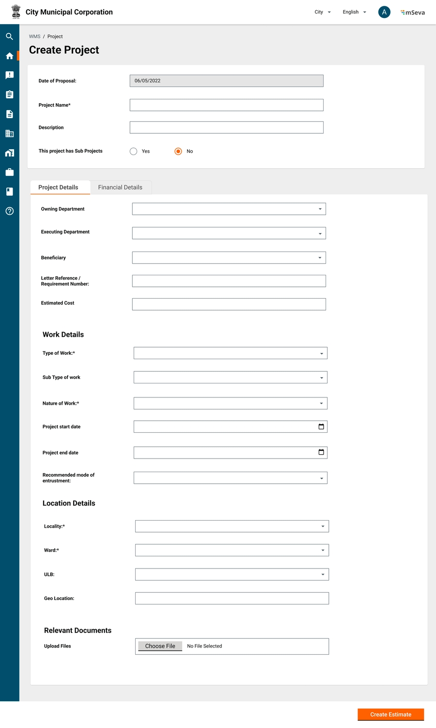This screenshot has height=728, width=436.
Task: Open the help question mark icon
Action: coord(9,211)
